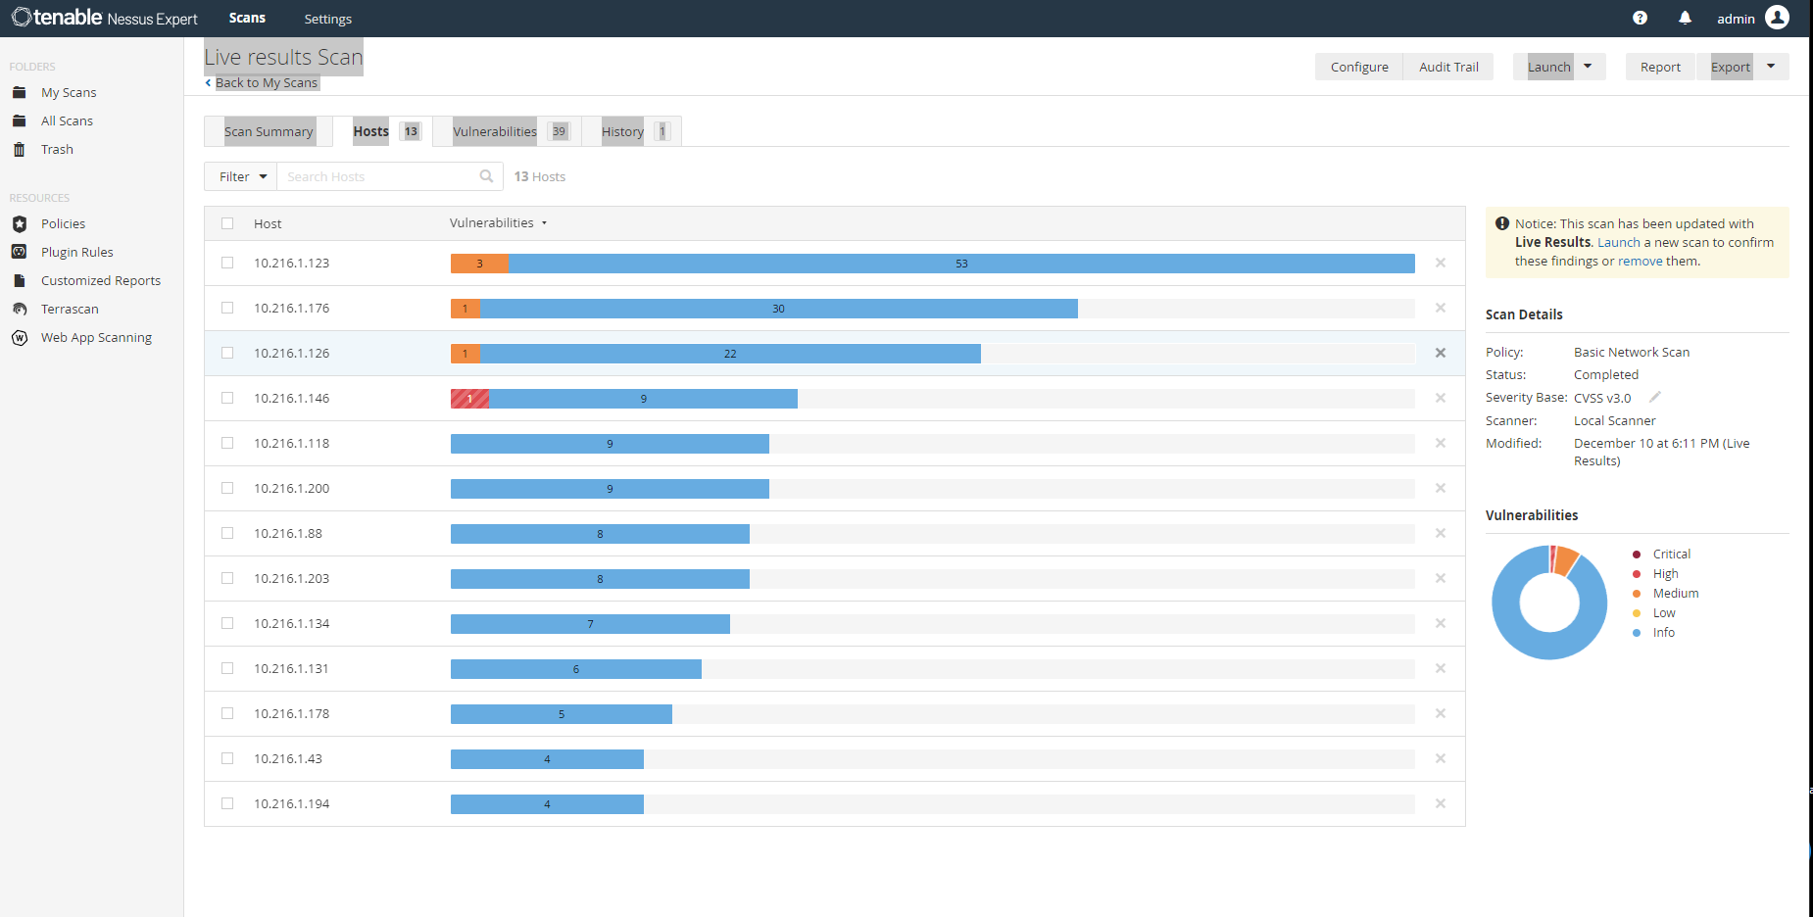Click the Customized Reports document icon
This screenshot has width=1813, height=917.
pos(19,280)
